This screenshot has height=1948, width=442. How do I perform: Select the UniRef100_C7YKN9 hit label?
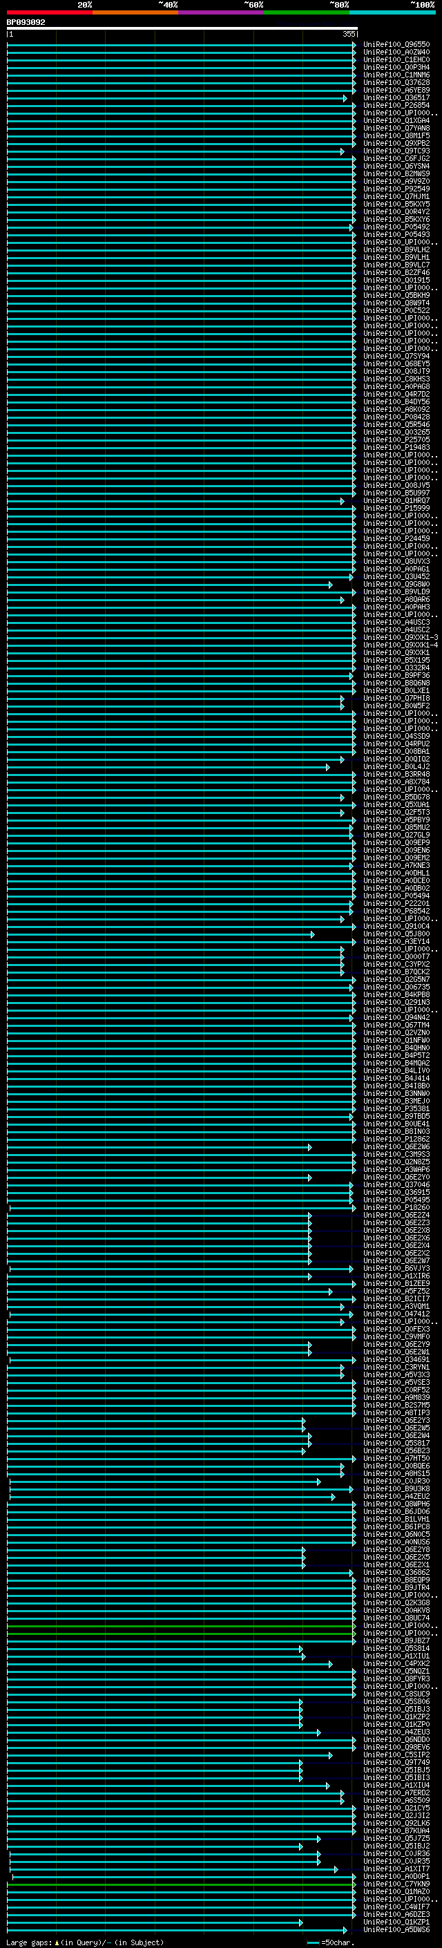pyautogui.click(x=396, y=1884)
